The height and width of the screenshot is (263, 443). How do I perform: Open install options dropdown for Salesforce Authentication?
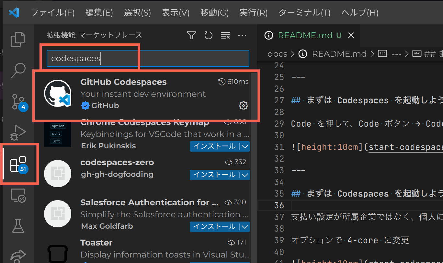[245, 226]
